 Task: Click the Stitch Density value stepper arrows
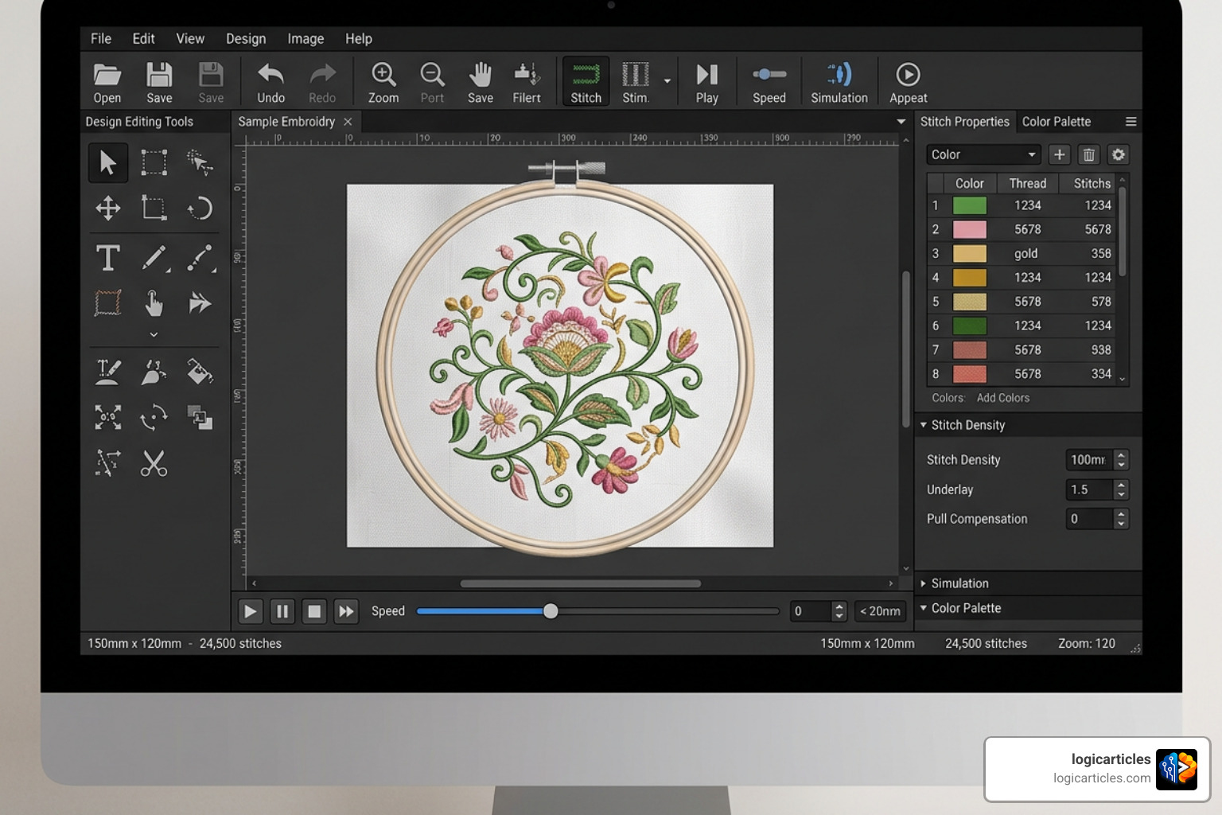click(x=1121, y=460)
